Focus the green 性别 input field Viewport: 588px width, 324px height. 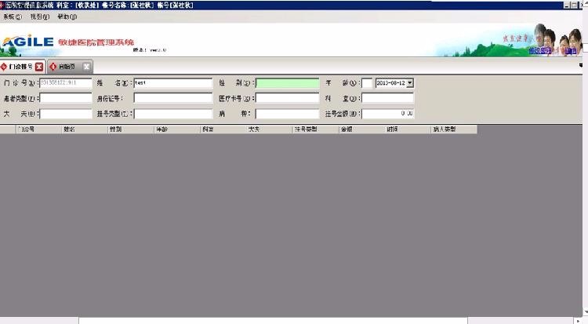pos(287,83)
